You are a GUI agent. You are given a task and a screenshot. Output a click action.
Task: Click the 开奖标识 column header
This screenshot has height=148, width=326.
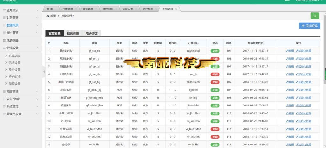click(x=193, y=43)
